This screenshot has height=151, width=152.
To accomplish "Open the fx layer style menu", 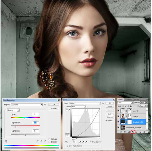I will click(125, 132).
